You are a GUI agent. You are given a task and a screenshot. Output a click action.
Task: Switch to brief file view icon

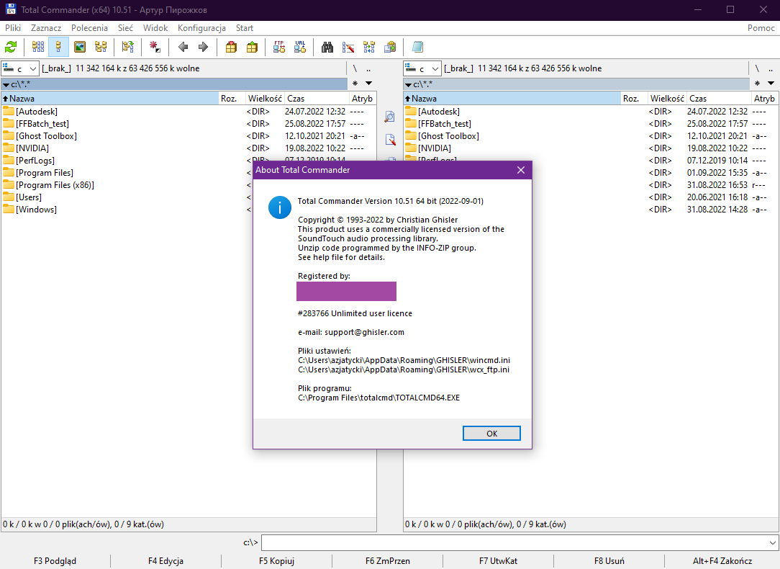pyautogui.click(x=38, y=48)
